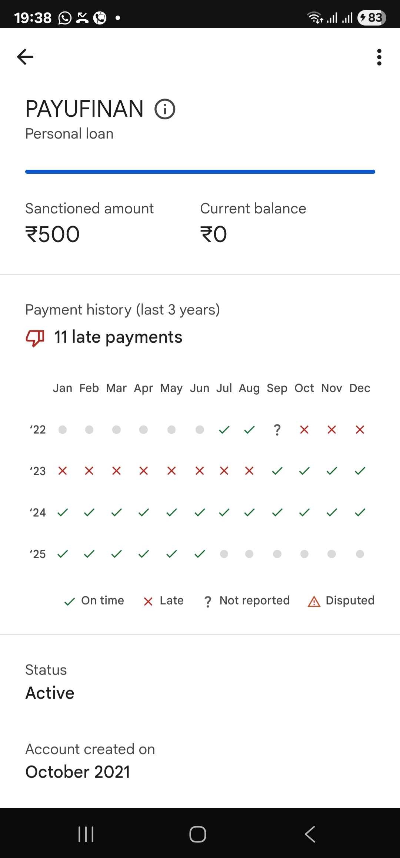Tap the December 2024 on-time checkmark
This screenshot has height=858, width=400.
(x=360, y=512)
